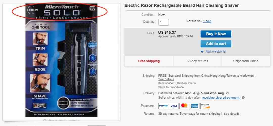The width and height of the screenshot is (273, 126).
Task: Open shipping See details link
Action: pos(166,79)
